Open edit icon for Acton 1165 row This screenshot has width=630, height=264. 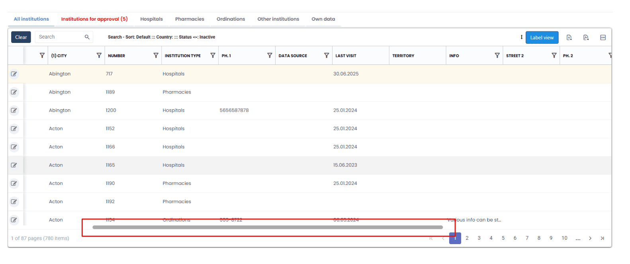tap(14, 165)
